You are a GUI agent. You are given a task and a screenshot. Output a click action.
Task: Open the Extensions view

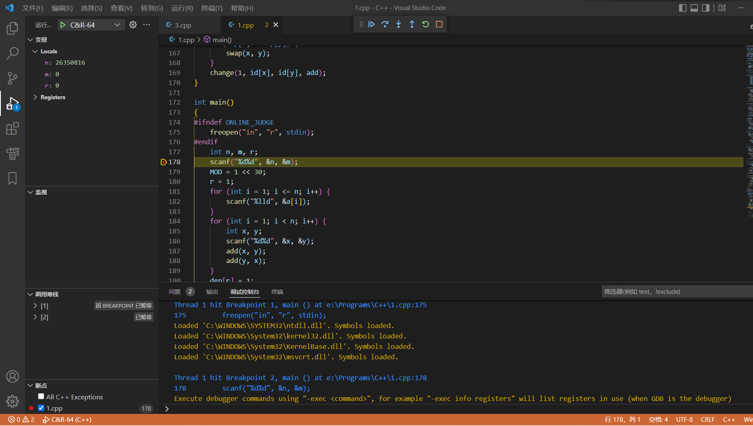[13, 128]
